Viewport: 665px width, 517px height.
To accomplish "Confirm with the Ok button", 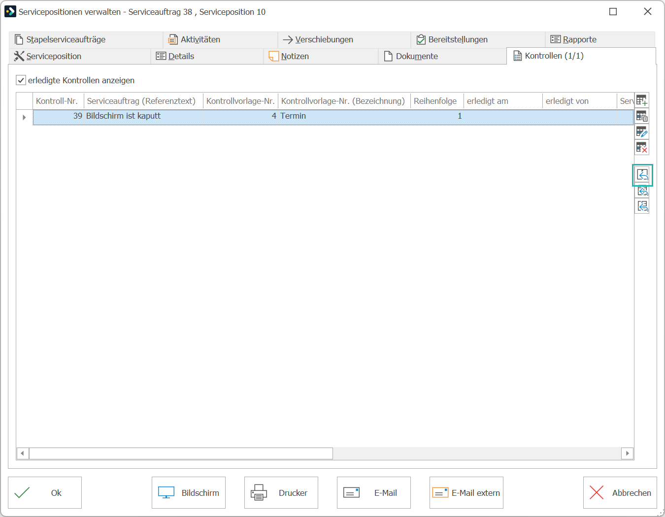I will 45,492.
